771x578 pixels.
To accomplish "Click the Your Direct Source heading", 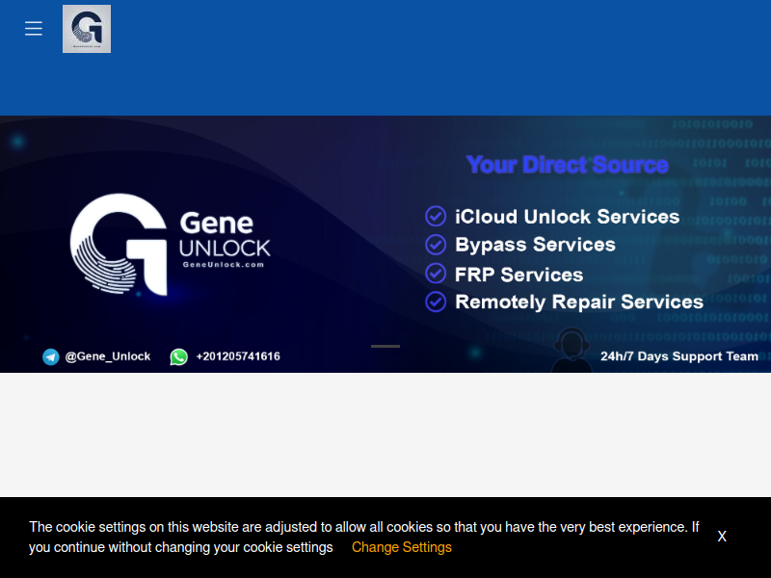I will coord(568,165).
